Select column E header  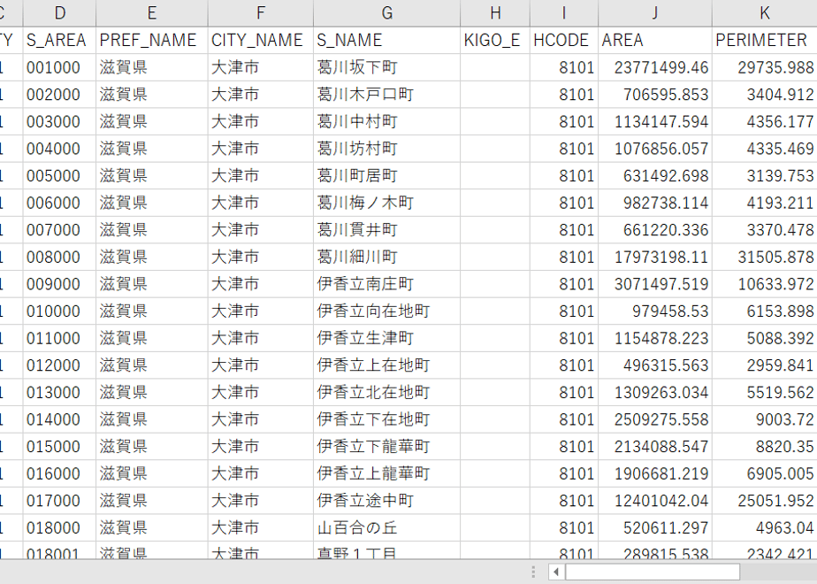pos(151,13)
